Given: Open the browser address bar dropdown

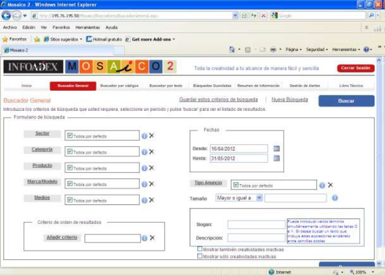Looking at the screenshot, I should [235, 16].
